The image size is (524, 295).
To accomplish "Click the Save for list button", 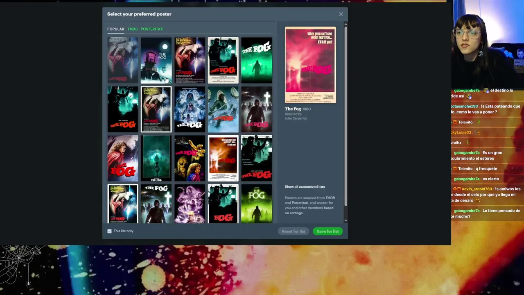I will 327,231.
